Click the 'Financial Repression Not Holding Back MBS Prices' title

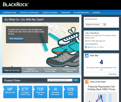tap(101, 88)
